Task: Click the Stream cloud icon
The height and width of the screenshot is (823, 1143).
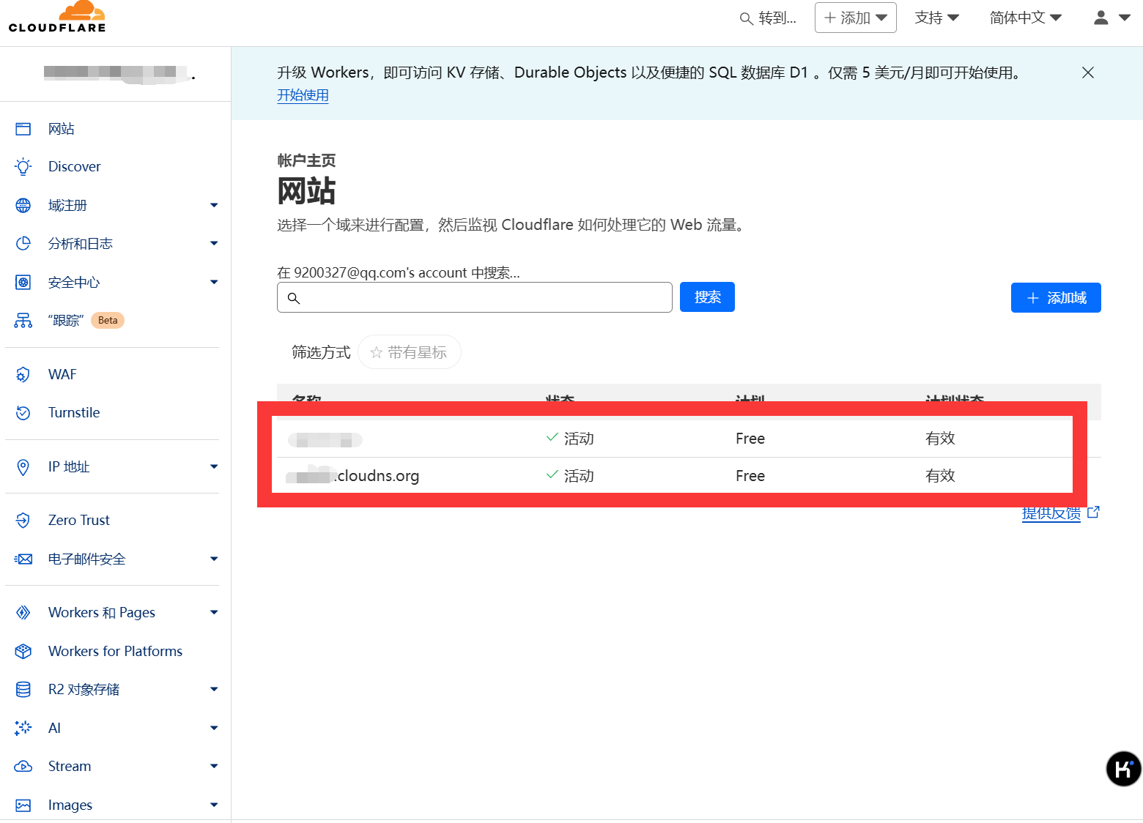Action: pos(23,767)
